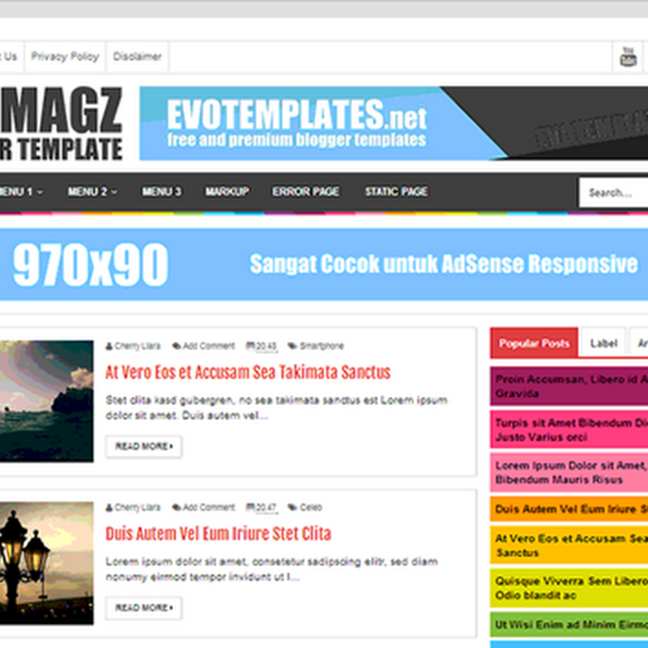
Task: Go to the ERROR PAGE menu item
Action: [x=306, y=192]
